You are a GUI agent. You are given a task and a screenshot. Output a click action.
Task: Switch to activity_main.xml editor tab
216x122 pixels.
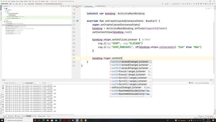tap(78, 6)
